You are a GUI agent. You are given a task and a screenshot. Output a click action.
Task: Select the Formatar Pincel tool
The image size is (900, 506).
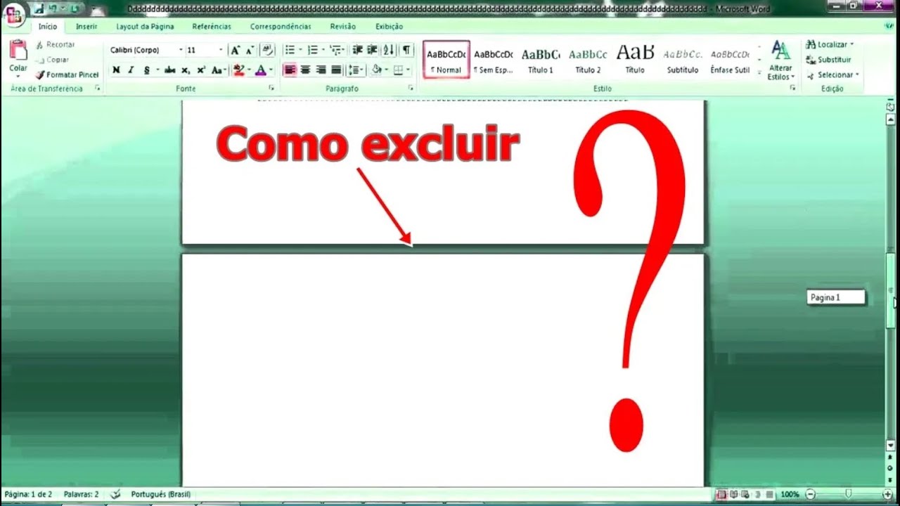coord(67,74)
